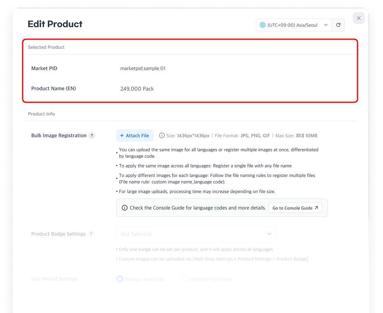Close the Edit Product dialog
383x313 pixels.
point(359,18)
